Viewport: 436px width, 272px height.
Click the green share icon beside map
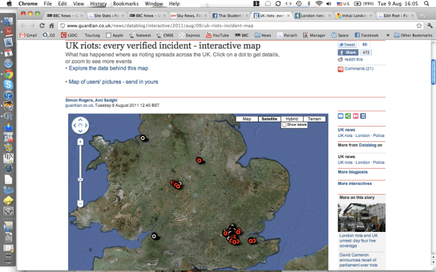tap(348, 116)
